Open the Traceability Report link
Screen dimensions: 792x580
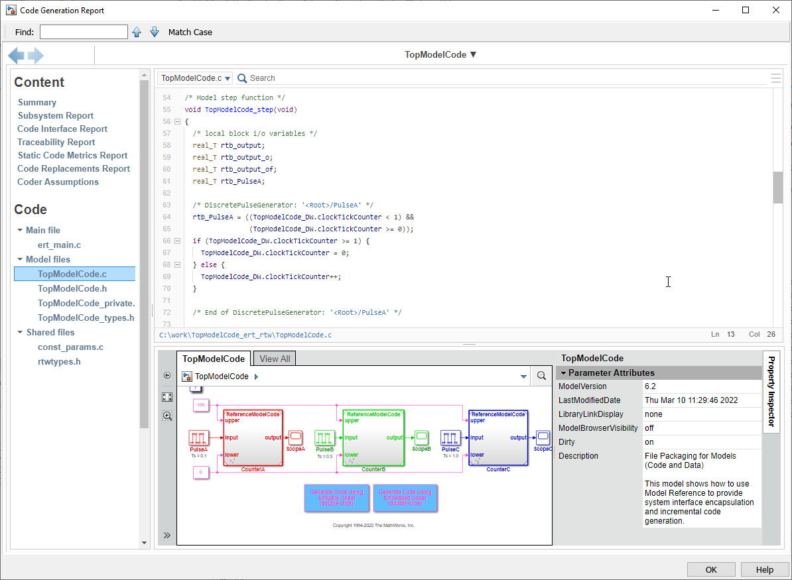(x=56, y=142)
